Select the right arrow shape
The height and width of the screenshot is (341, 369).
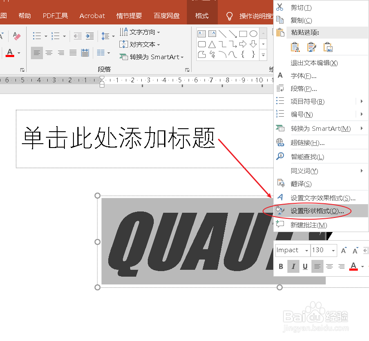pyautogui.click(x=243, y=44)
